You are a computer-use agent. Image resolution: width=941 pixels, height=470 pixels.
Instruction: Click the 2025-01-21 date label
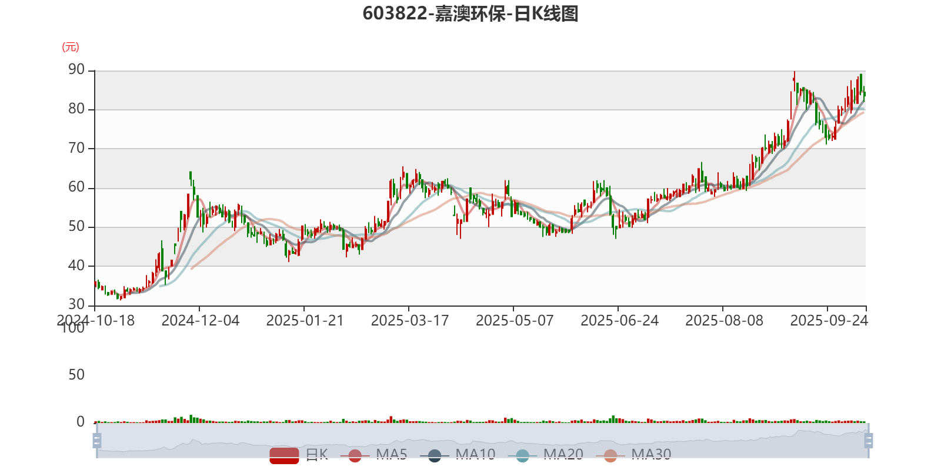(x=305, y=321)
